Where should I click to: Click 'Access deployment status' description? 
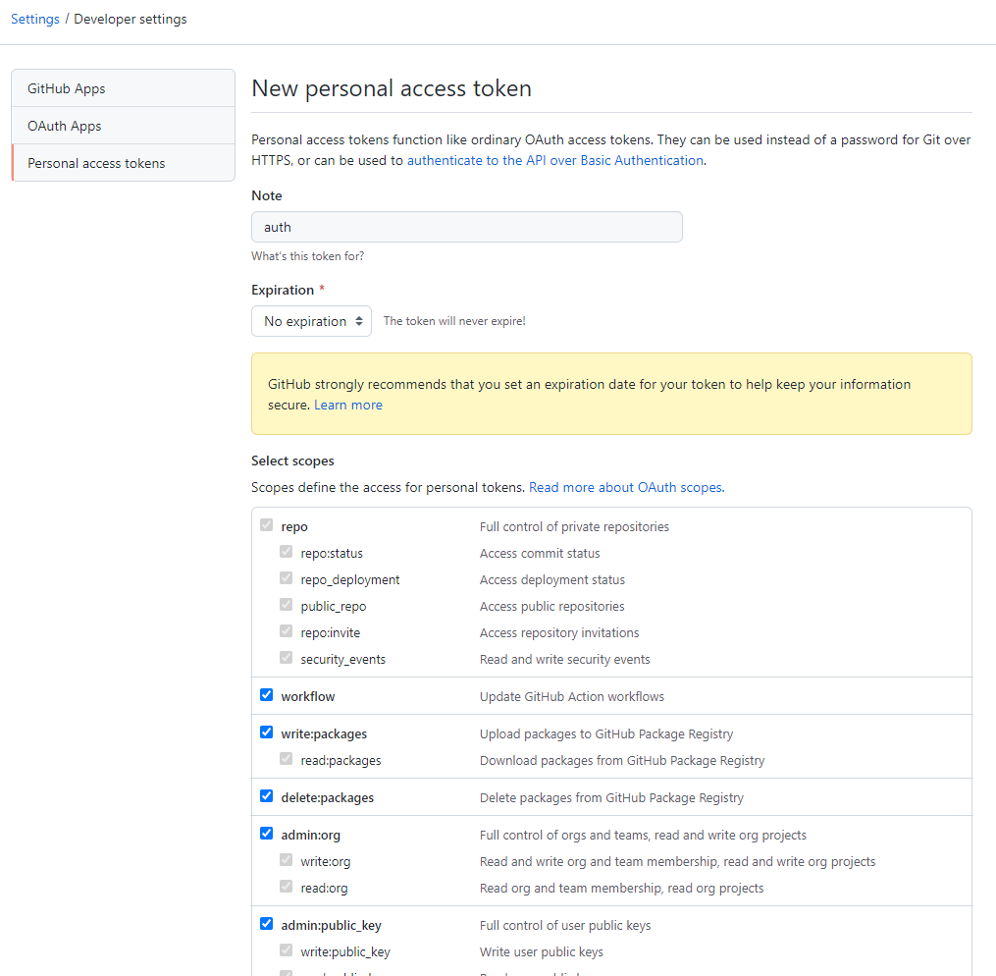[552, 580]
